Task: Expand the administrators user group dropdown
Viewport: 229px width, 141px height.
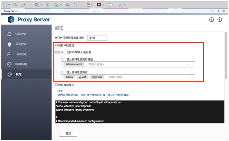Action: tap(189, 64)
